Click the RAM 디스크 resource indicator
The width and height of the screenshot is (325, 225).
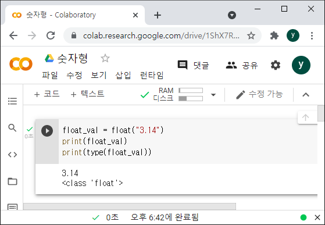click(178, 94)
